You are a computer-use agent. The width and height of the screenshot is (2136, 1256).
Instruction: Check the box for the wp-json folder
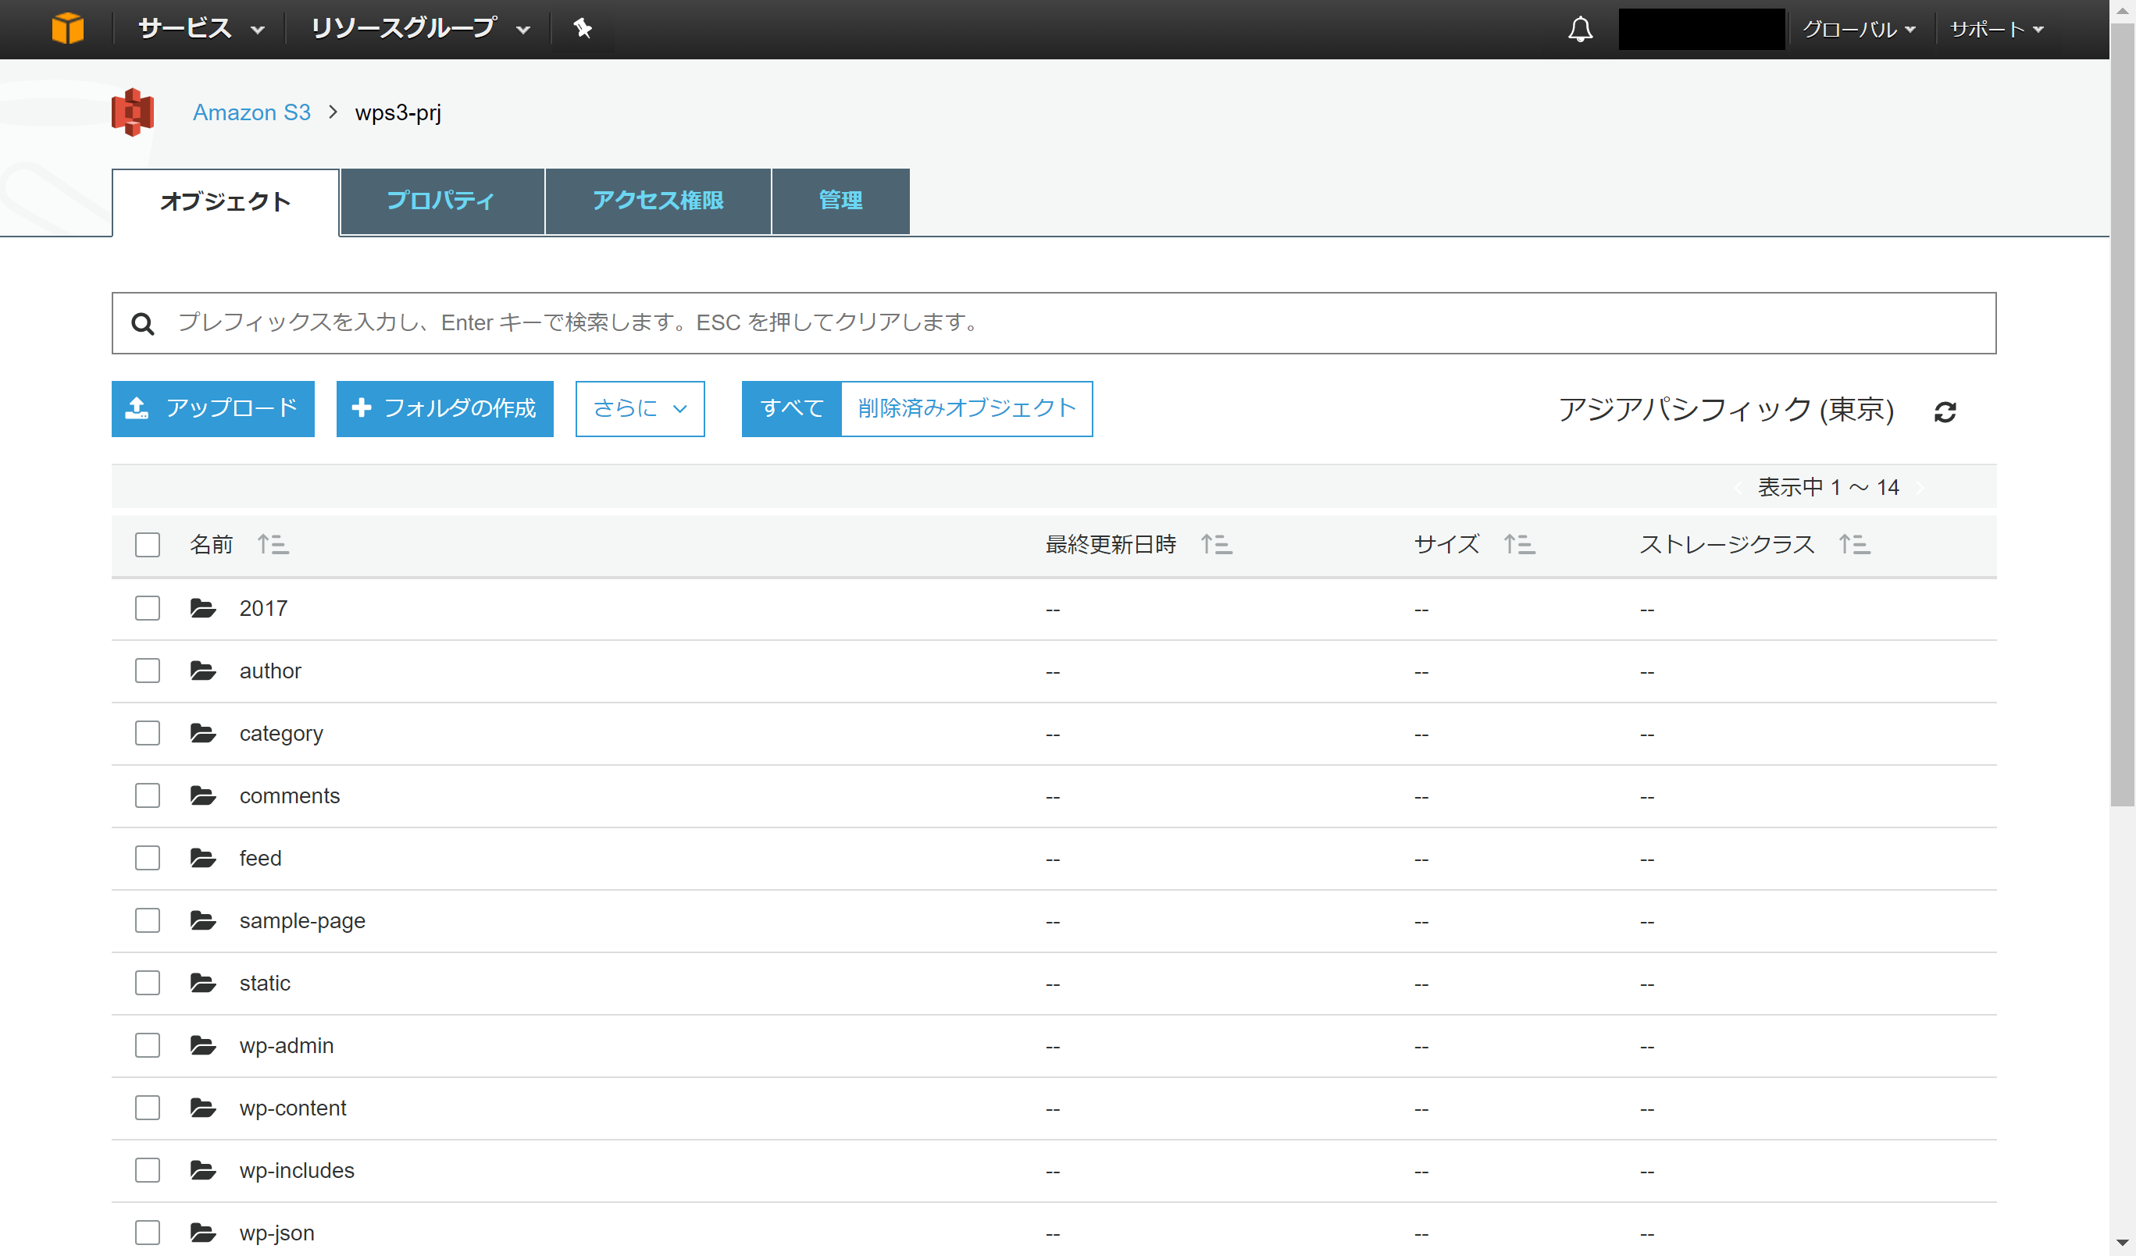[148, 1233]
